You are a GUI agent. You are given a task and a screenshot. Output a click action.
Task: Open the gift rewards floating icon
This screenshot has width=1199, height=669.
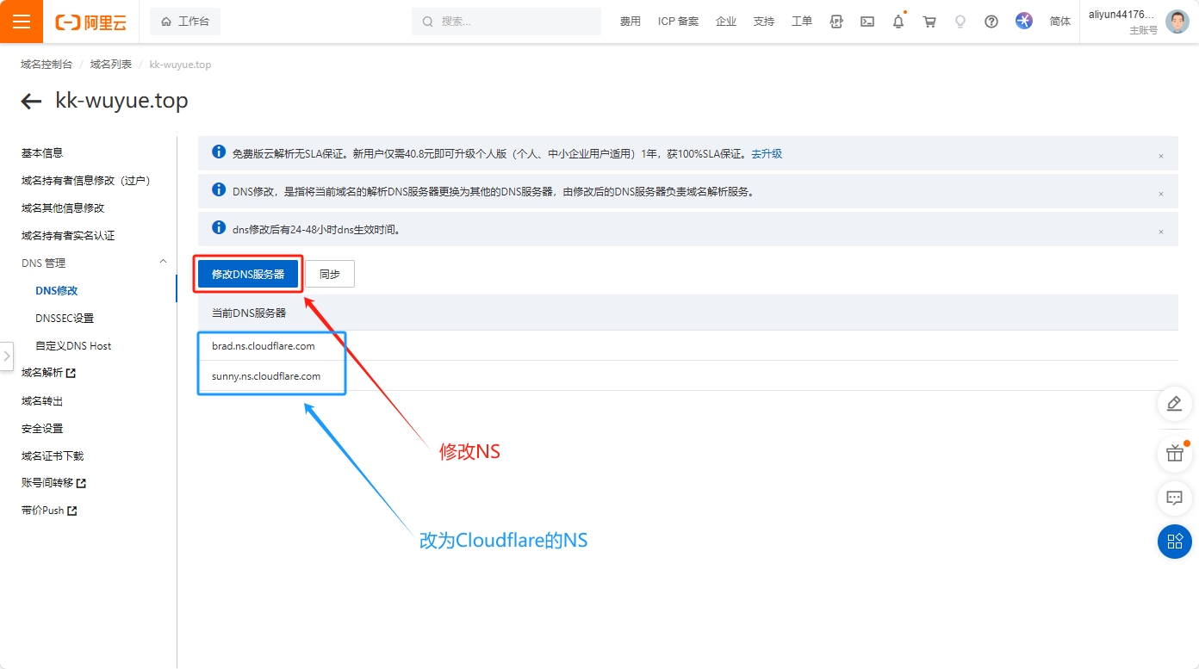(1174, 453)
